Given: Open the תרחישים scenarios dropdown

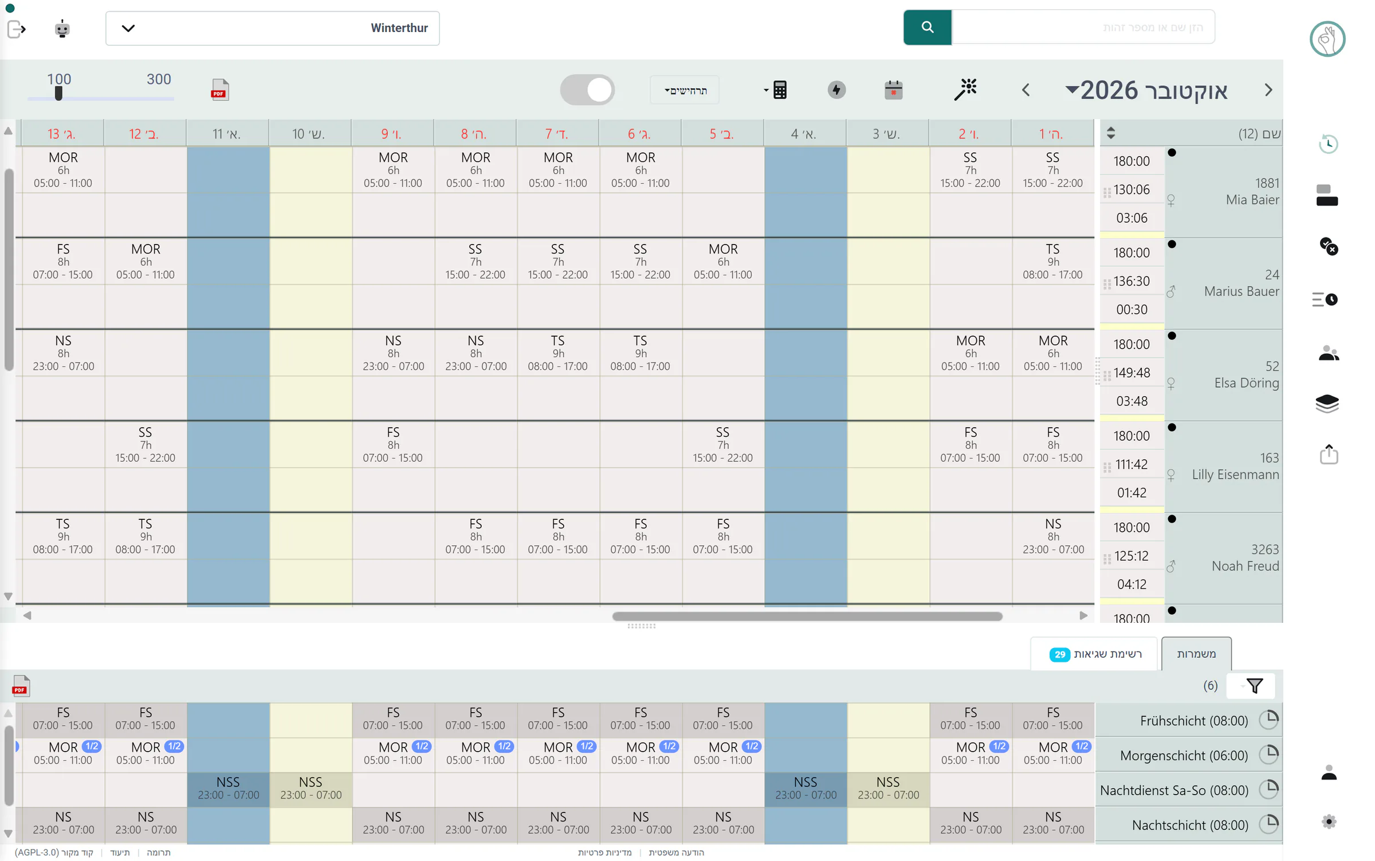Looking at the screenshot, I should coord(685,90).
